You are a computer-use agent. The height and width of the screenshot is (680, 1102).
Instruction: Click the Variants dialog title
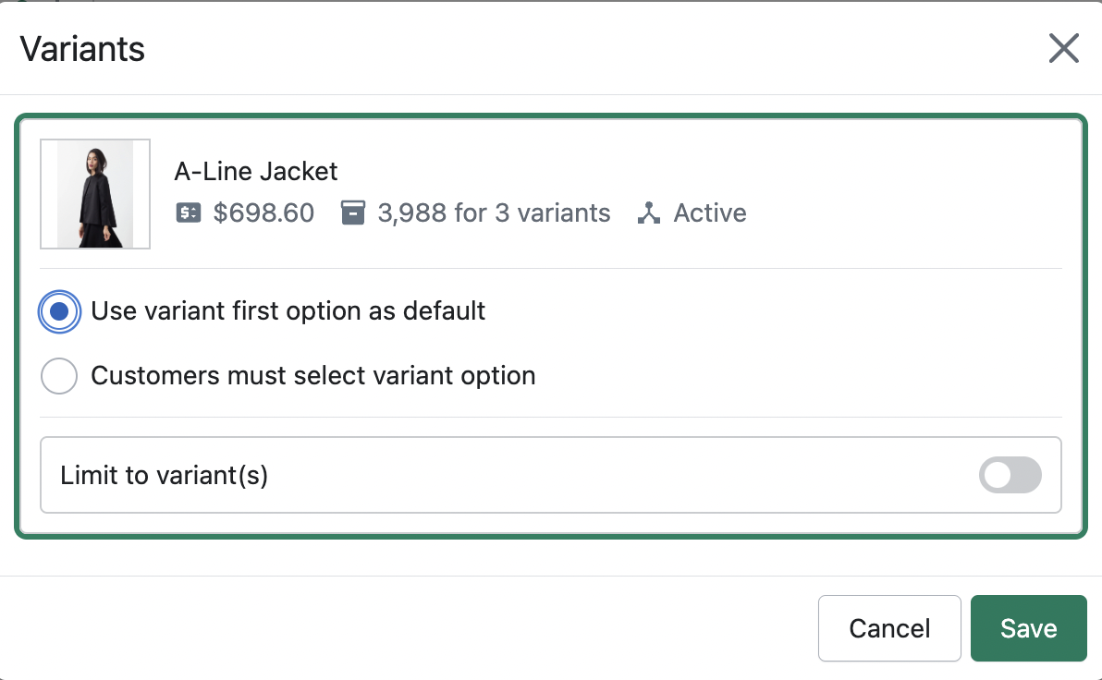coord(82,48)
